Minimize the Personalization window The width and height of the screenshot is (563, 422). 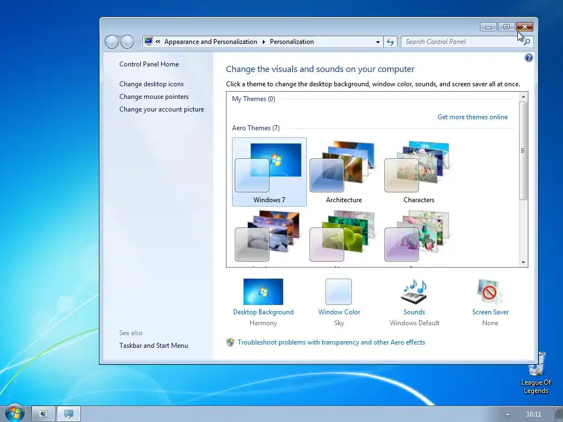click(488, 27)
